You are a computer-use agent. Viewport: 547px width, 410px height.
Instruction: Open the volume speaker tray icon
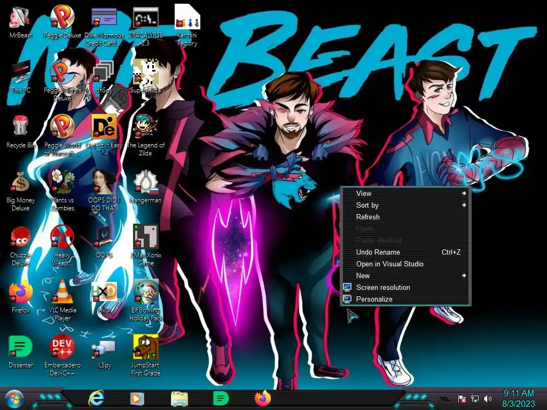coord(488,399)
